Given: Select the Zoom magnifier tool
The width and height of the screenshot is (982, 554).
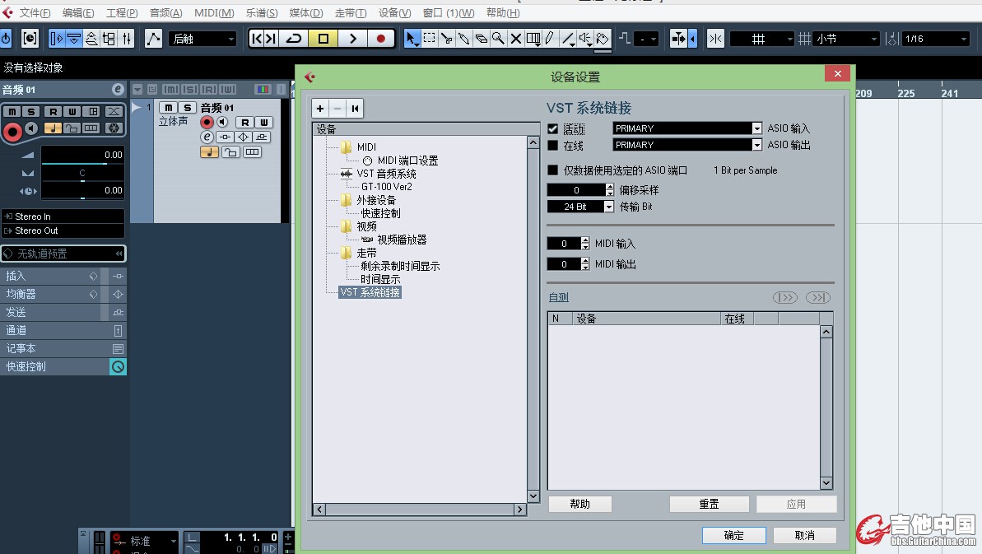Looking at the screenshot, I should click(498, 39).
